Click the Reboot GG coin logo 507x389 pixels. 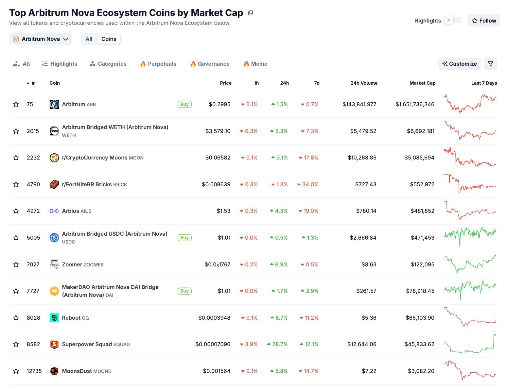pyautogui.click(x=54, y=318)
